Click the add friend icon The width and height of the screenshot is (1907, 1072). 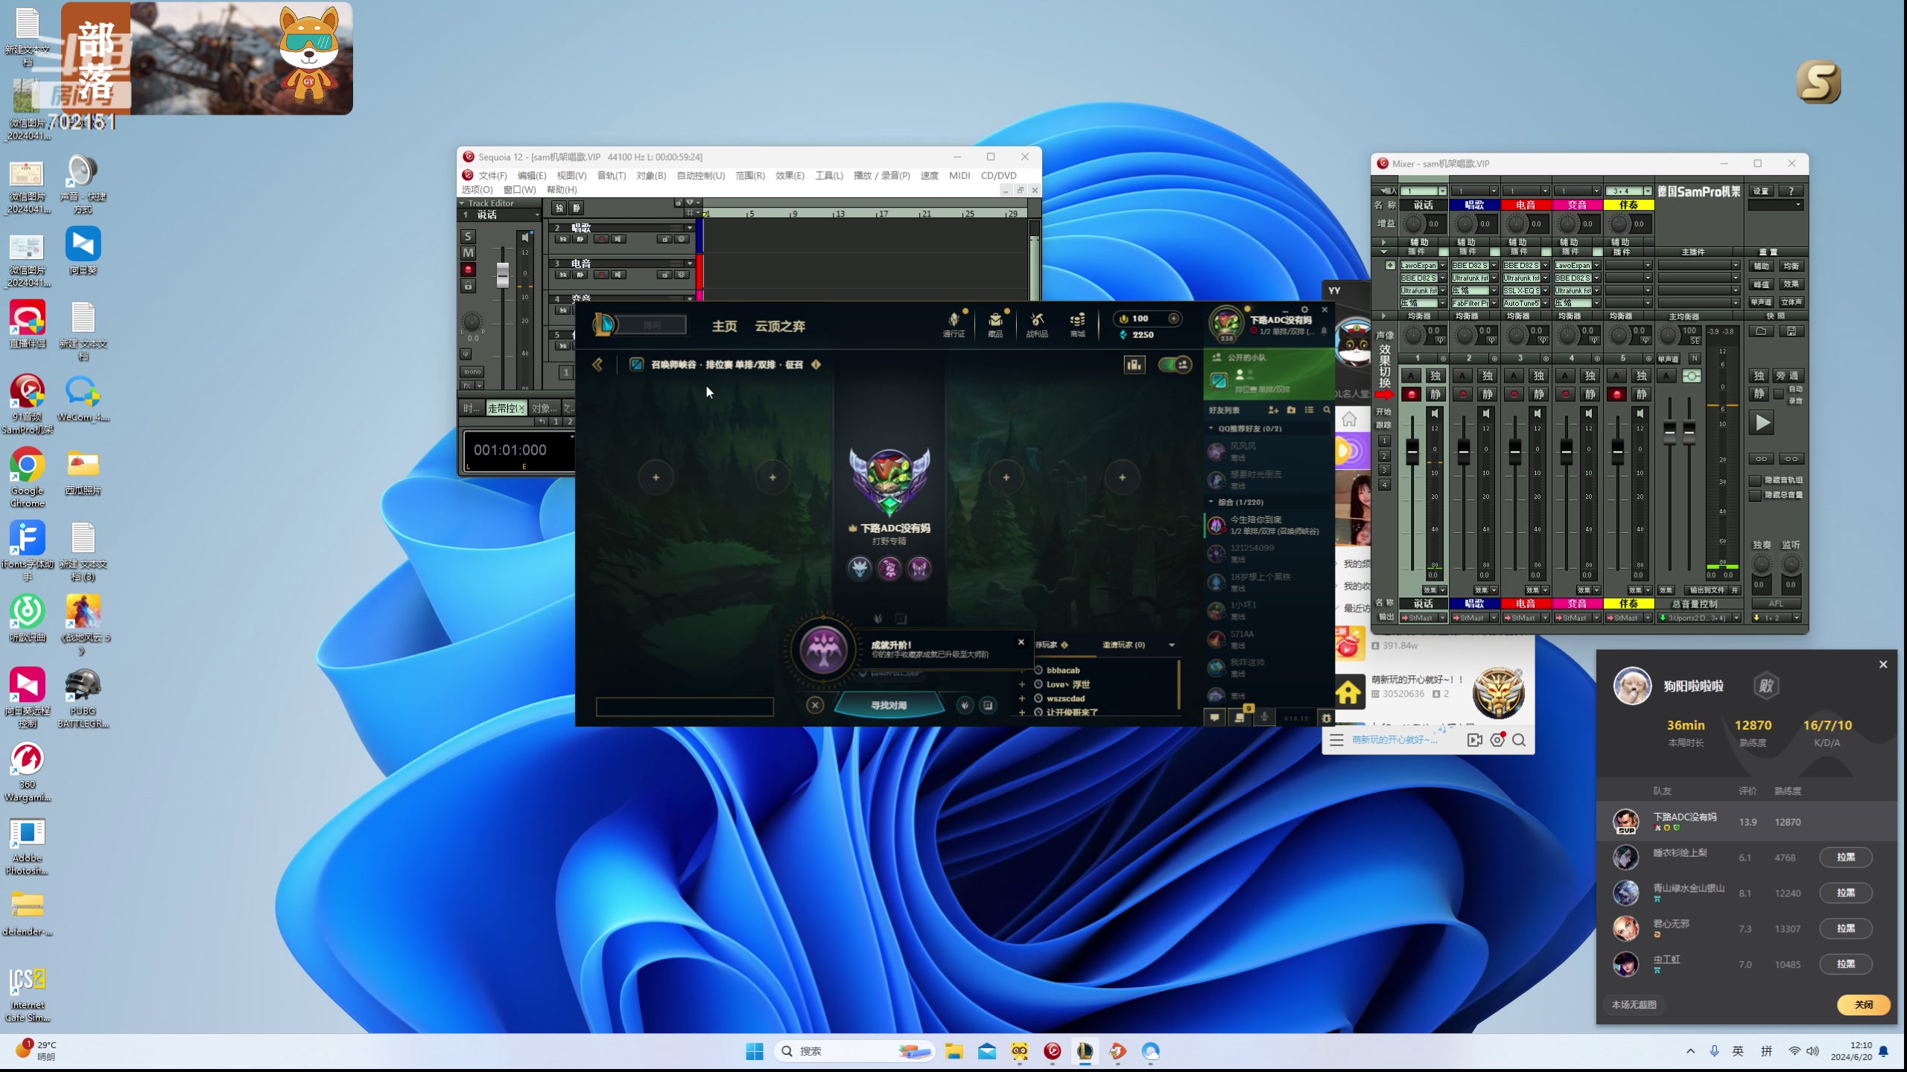click(x=1273, y=410)
